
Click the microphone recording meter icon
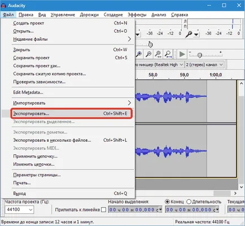click(189, 34)
